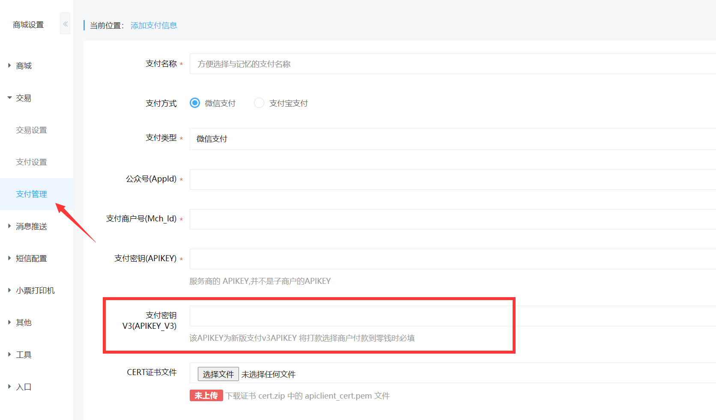Open the 消息推送 sidebar section
Viewport: 716px width, 420px height.
31,226
